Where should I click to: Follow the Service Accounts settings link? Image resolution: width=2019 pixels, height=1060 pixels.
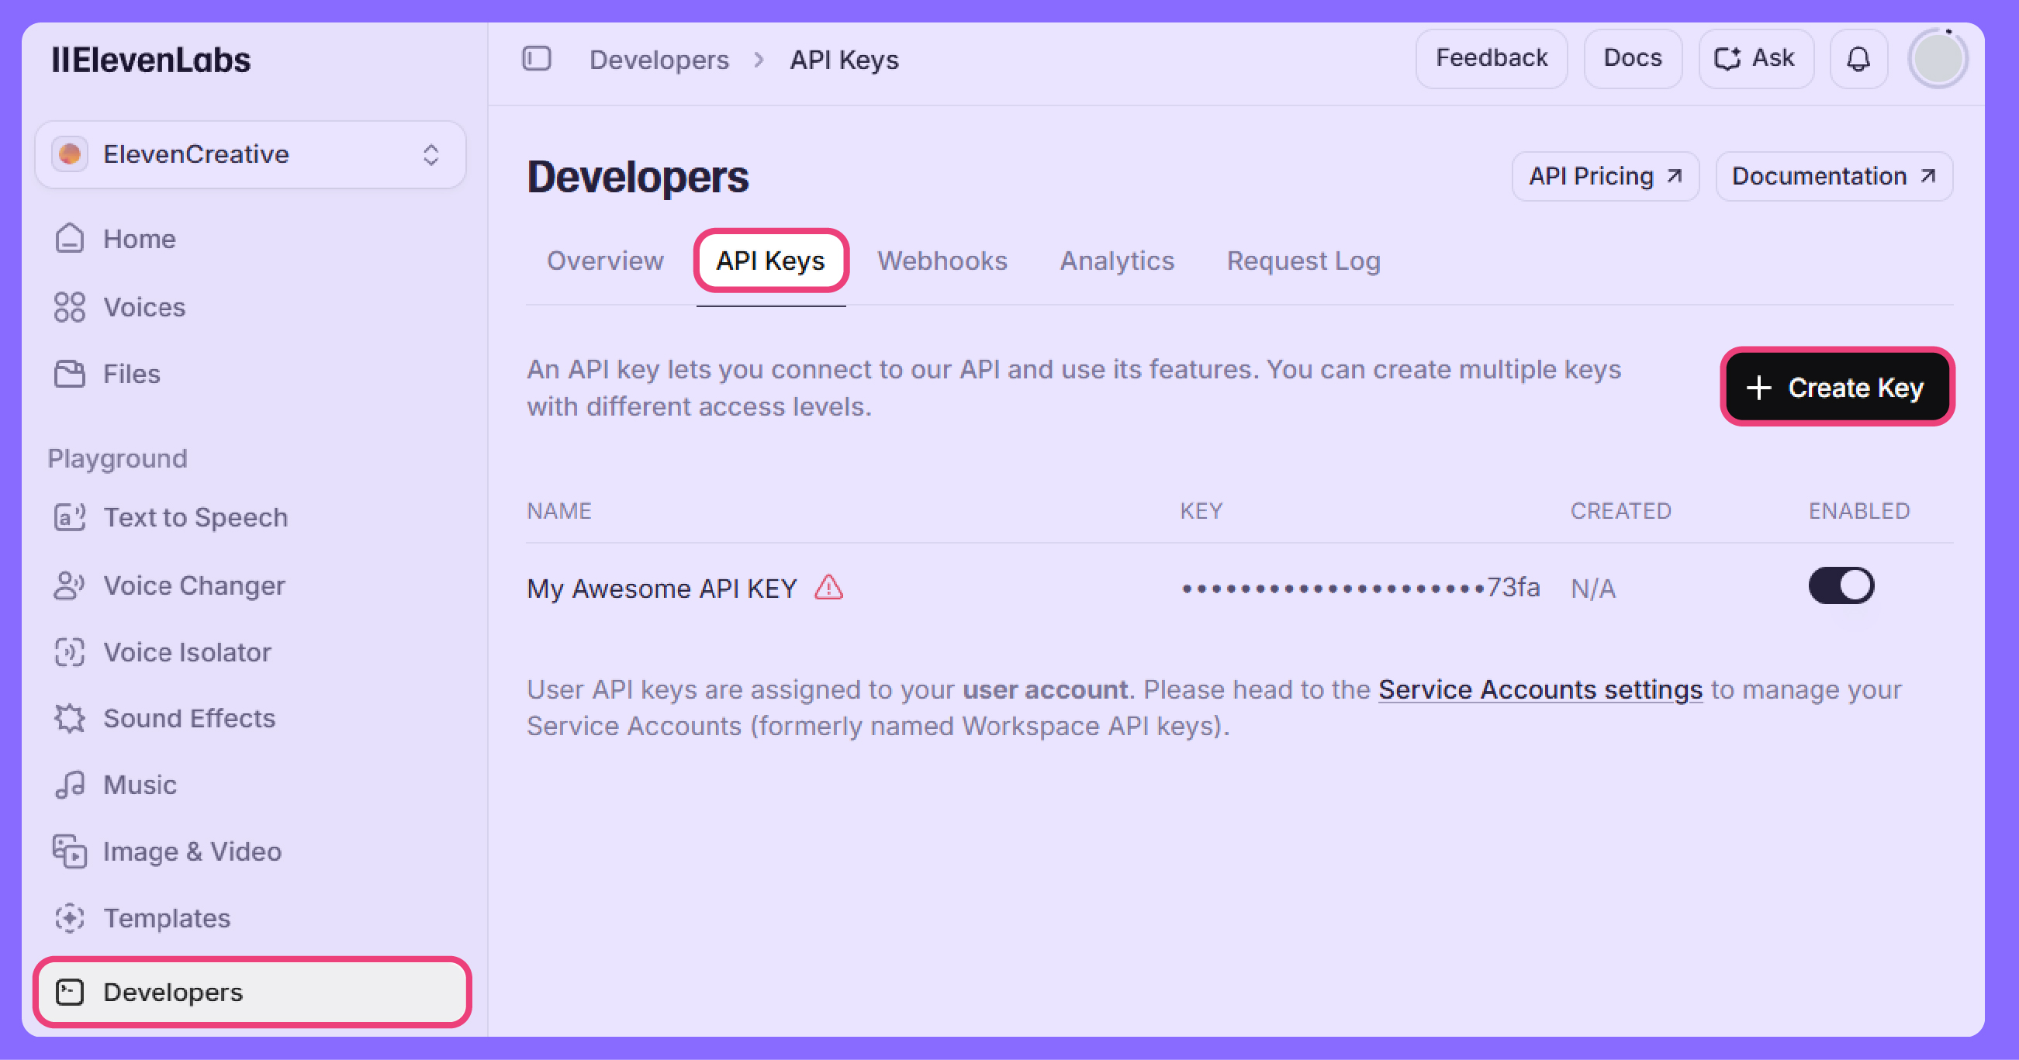(x=1540, y=689)
